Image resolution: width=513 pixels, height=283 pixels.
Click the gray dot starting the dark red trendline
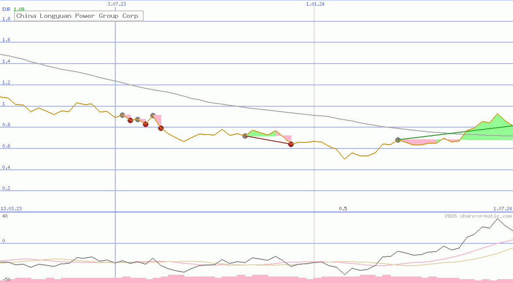[x=245, y=136]
